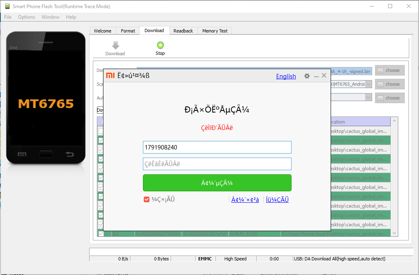Expand the empty authentication file dropdown
Image resolution: width=419 pixels, height=275 pixels.
tap(369, 97)
